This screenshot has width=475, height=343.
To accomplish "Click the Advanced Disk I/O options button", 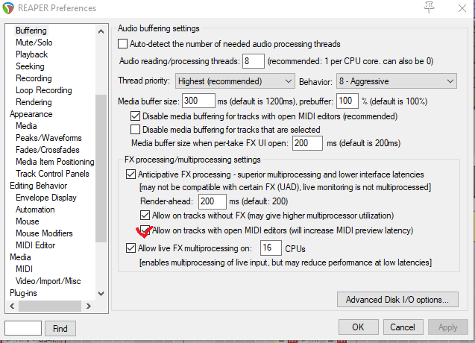I will point(397,299).
